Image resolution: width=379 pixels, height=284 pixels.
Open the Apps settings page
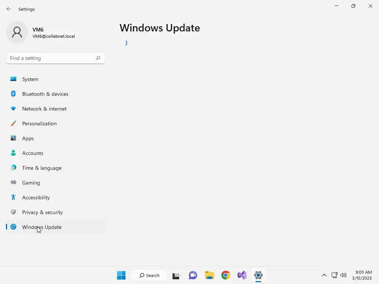click(56, 138)
